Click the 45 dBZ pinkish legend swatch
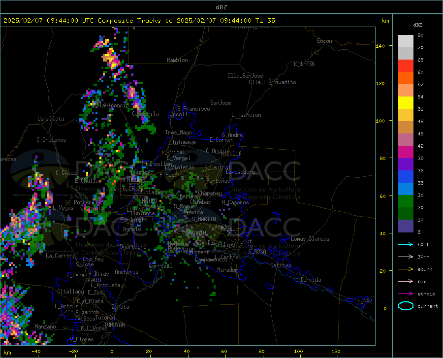The width and height of the screenshot is (443, 358). (x=406, y=140)
